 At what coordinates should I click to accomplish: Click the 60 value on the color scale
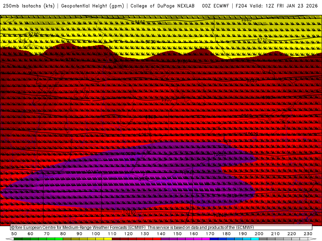[31, 234]
